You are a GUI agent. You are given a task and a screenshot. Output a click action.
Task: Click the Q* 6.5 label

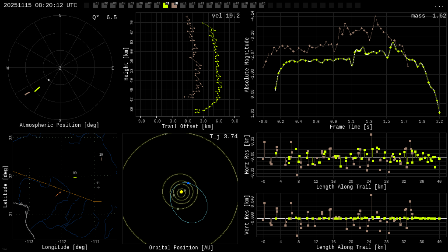coord(105,17)
